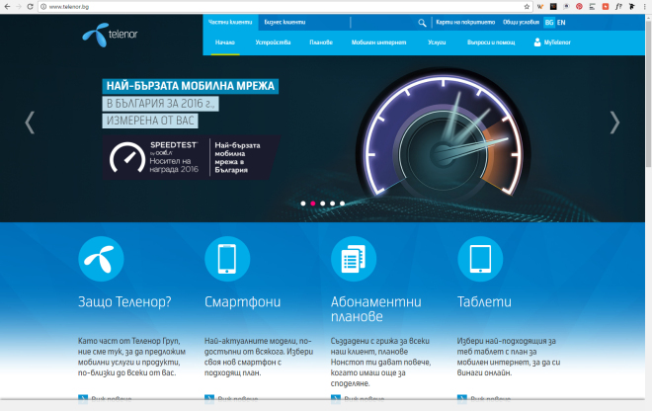Click the Абонаментни планове document icon
652x411 pixels.
point(354,259)
